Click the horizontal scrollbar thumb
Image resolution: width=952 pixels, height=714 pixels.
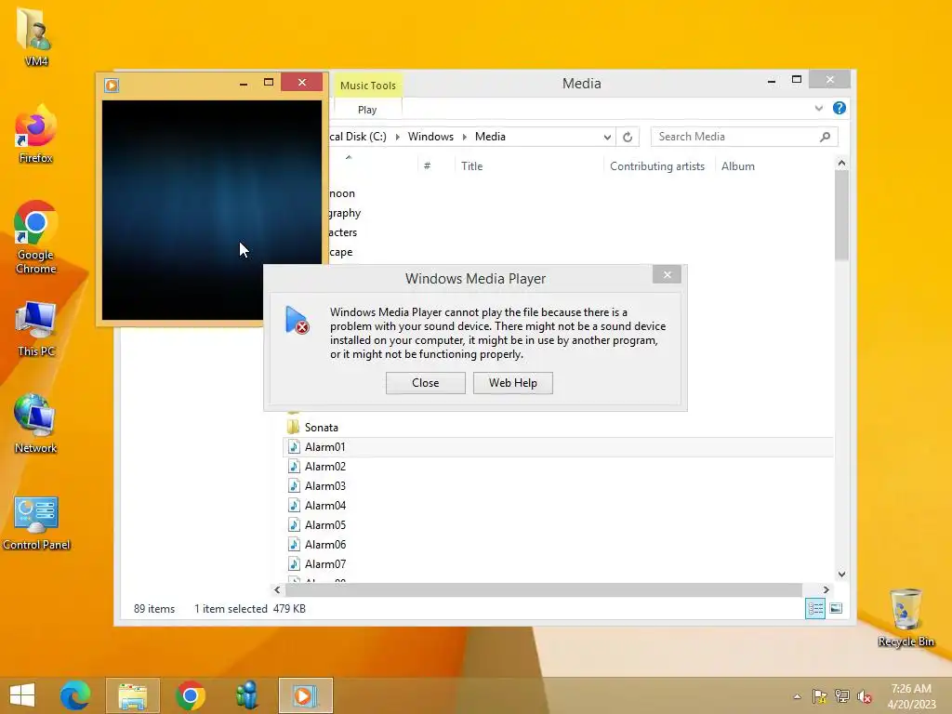[544, 589]
